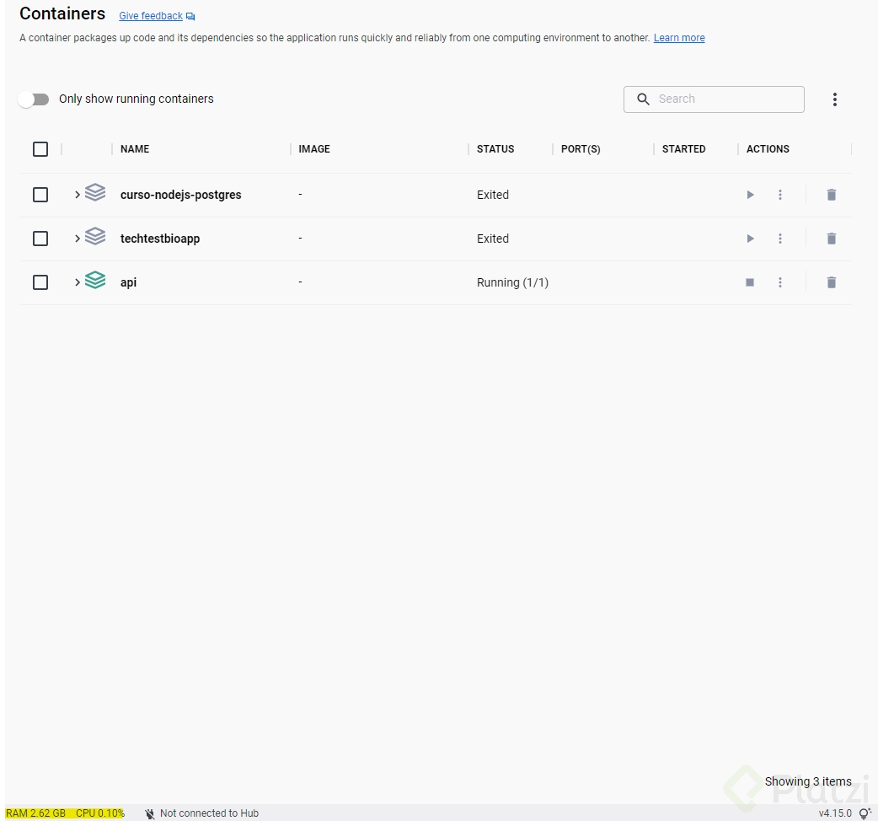Click the Not connected to Hub text
The height and width of the screenshot is (821, 878).
click(210, 813)
